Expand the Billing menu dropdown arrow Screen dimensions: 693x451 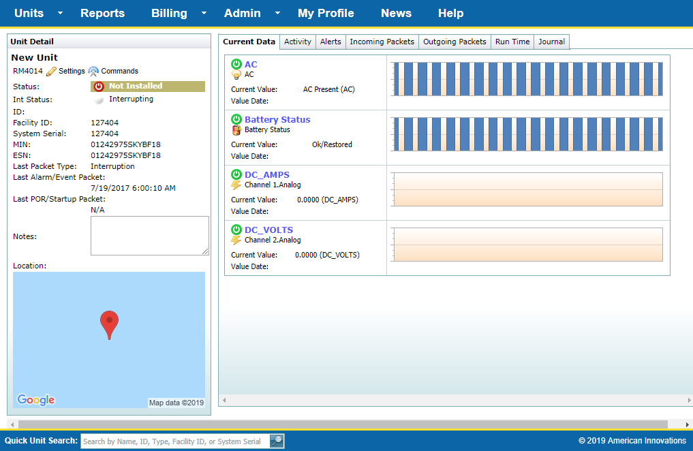coord(204,13)
